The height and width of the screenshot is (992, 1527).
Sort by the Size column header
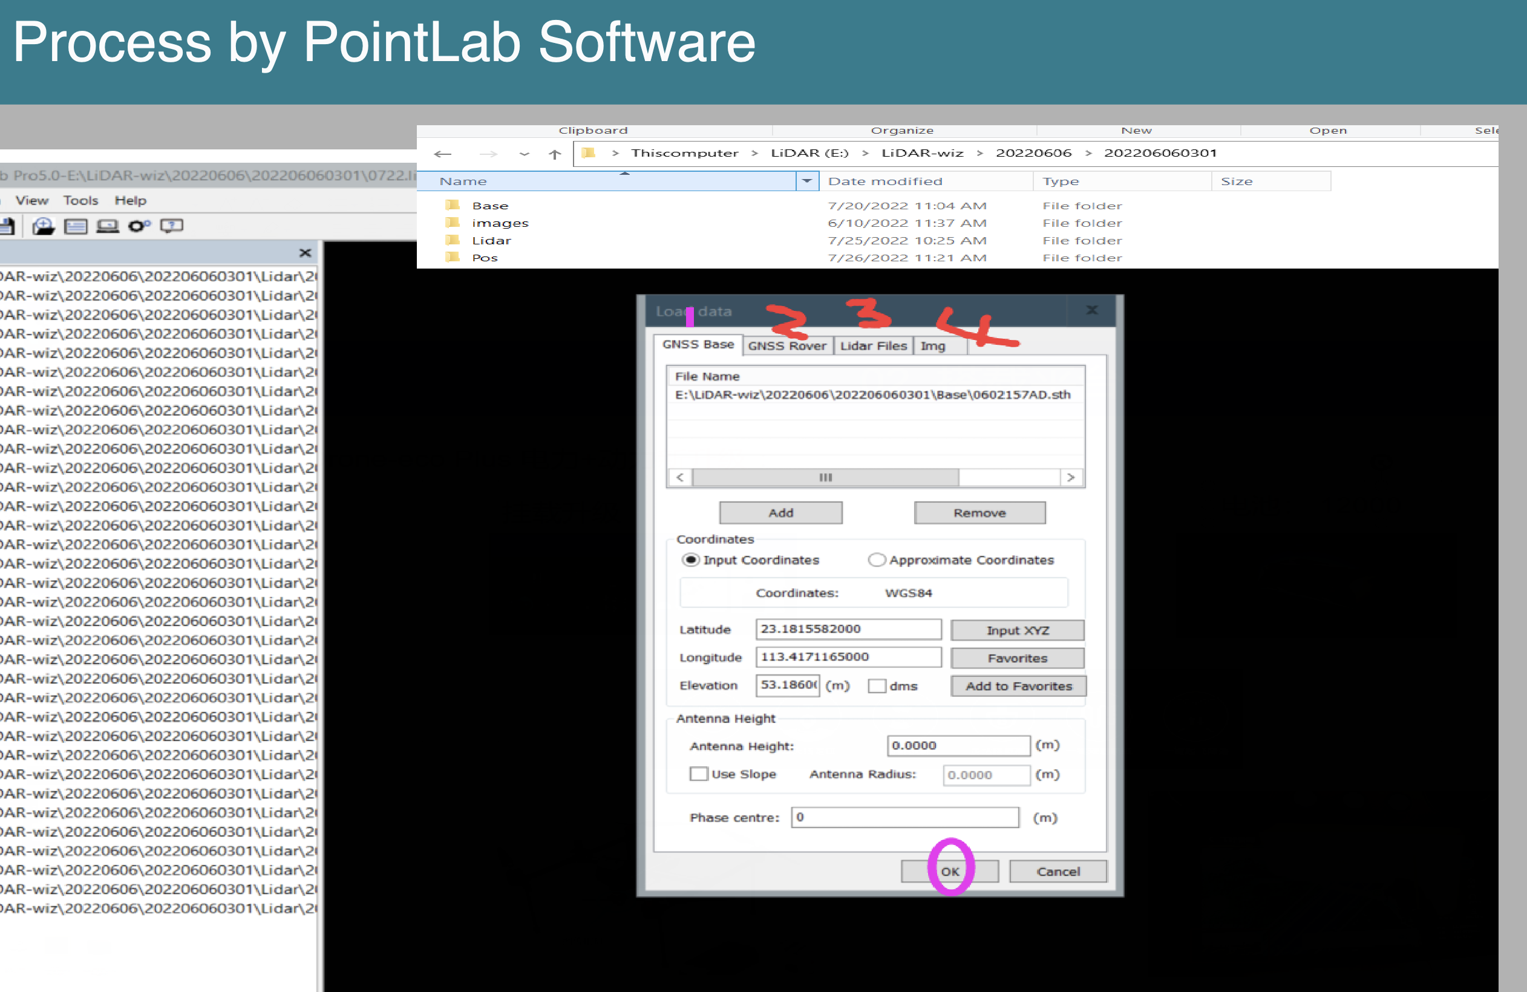click(x=1271, y=181)
